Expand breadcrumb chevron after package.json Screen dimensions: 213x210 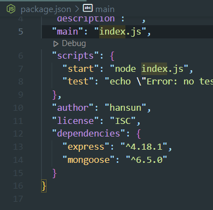tap(77, 9)
